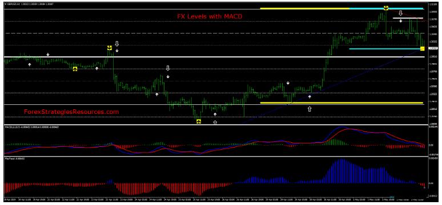Click the leftmost small white up arrow

click(30, 64)
